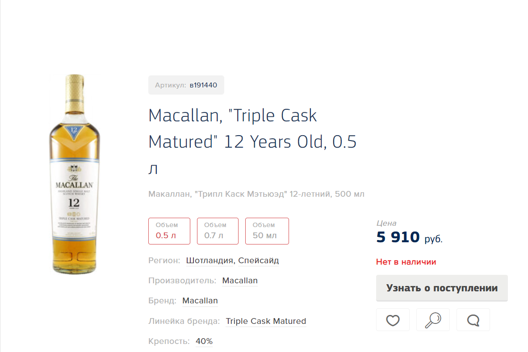Open the Шотландия region link

coord(210,261)
